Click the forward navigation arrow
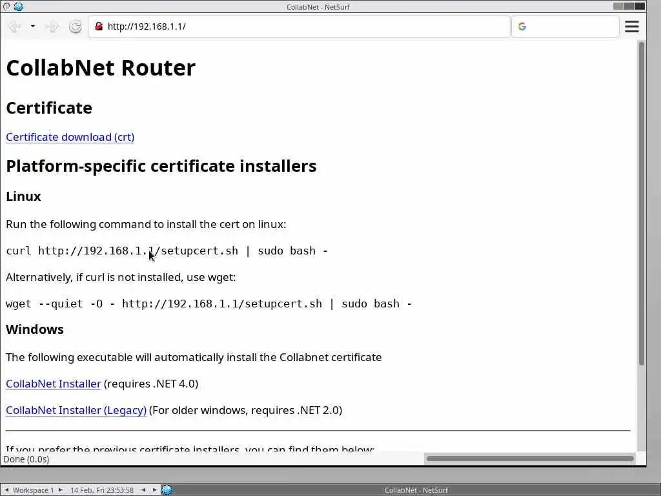The image size is (661, 496). pyautogui.click(x=52, y=26)
